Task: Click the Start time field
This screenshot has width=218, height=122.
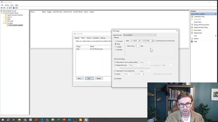Action: (147, 41)
